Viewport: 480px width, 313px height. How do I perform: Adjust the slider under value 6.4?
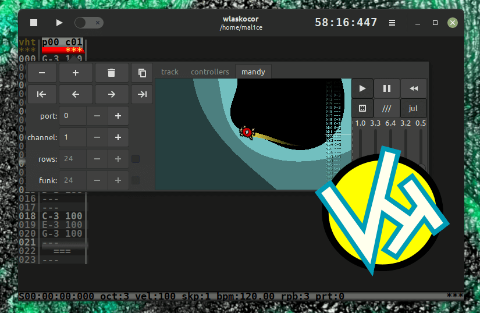pos(390,139)
